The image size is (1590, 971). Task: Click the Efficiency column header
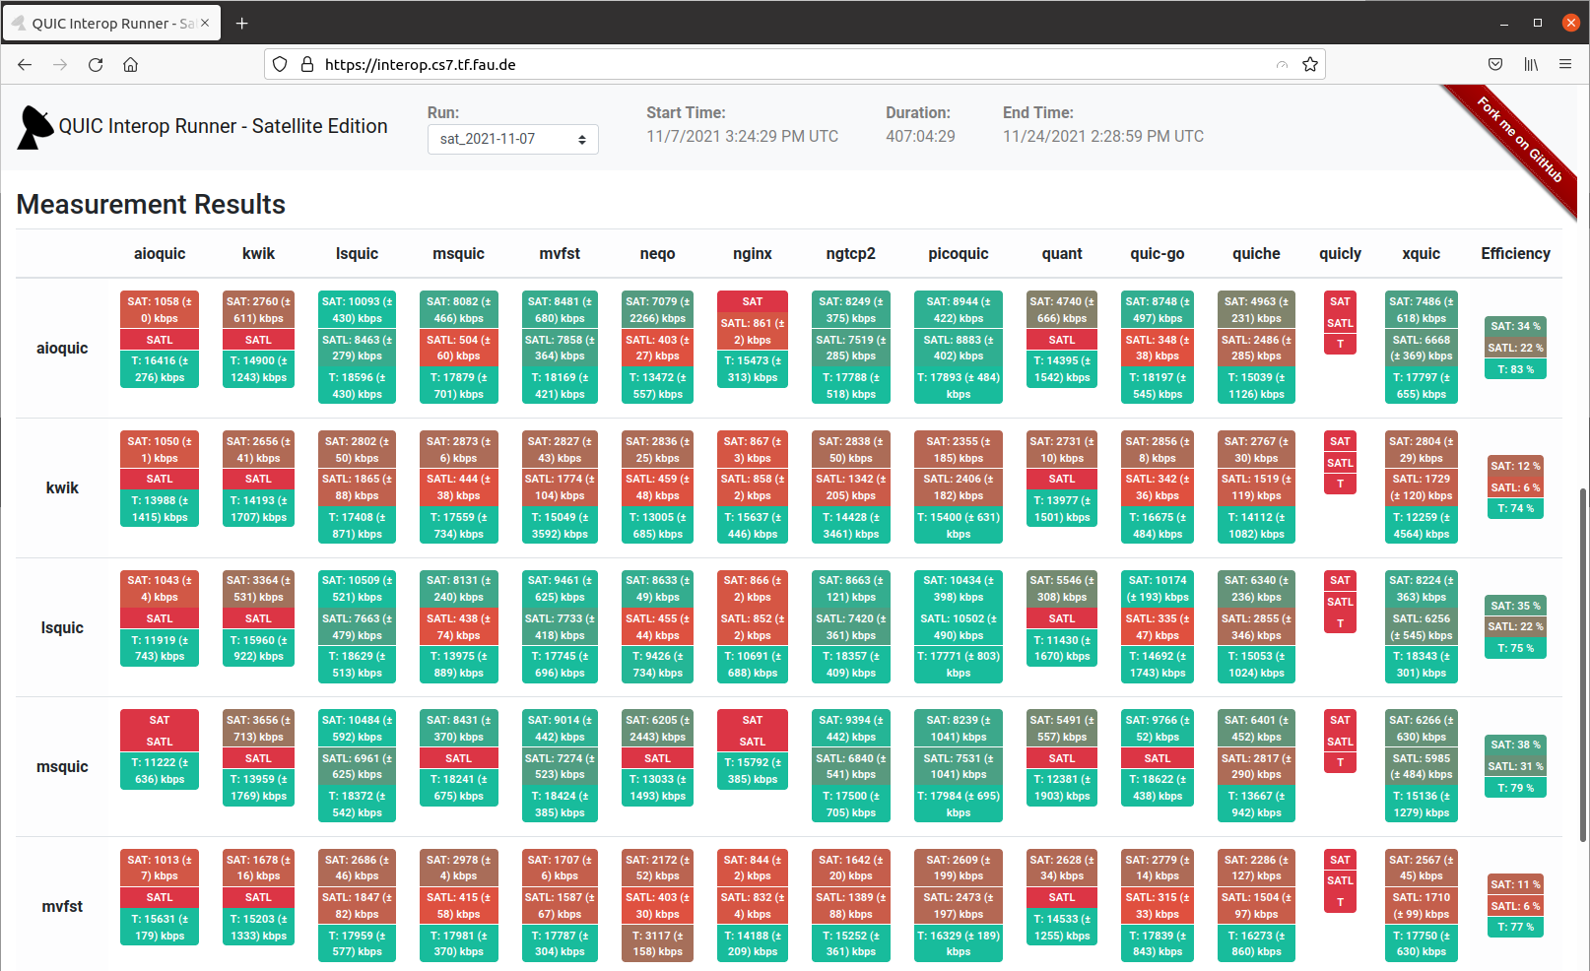coord(1515,254)
